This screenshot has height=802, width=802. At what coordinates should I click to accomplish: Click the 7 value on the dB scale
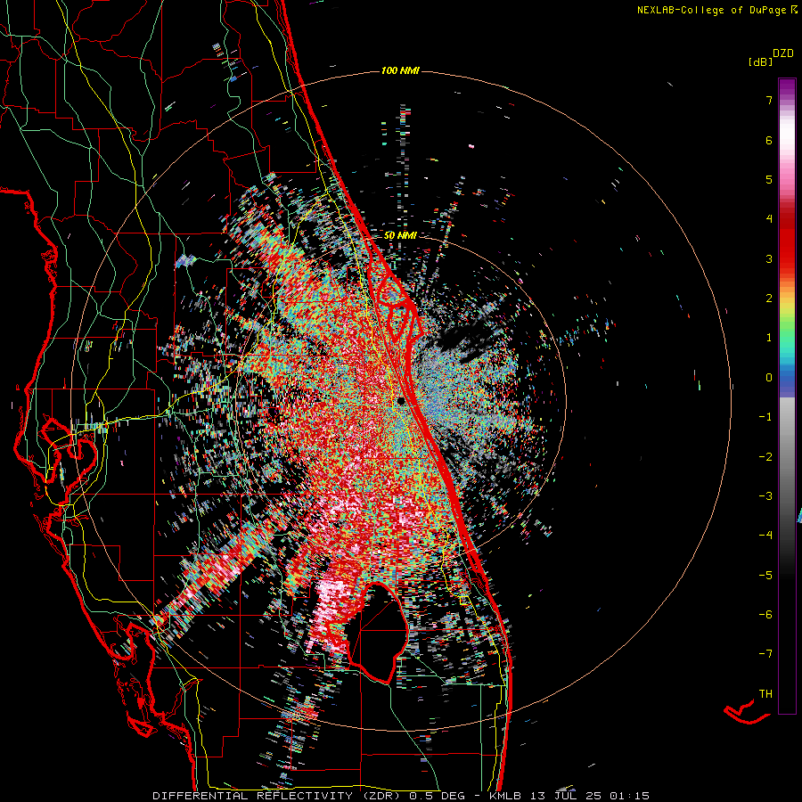tap(769, 100)
